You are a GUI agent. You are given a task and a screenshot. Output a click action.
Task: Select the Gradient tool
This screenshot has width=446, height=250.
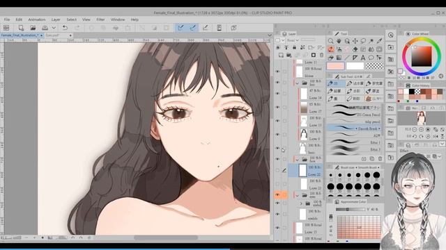[x=339, y=58]
